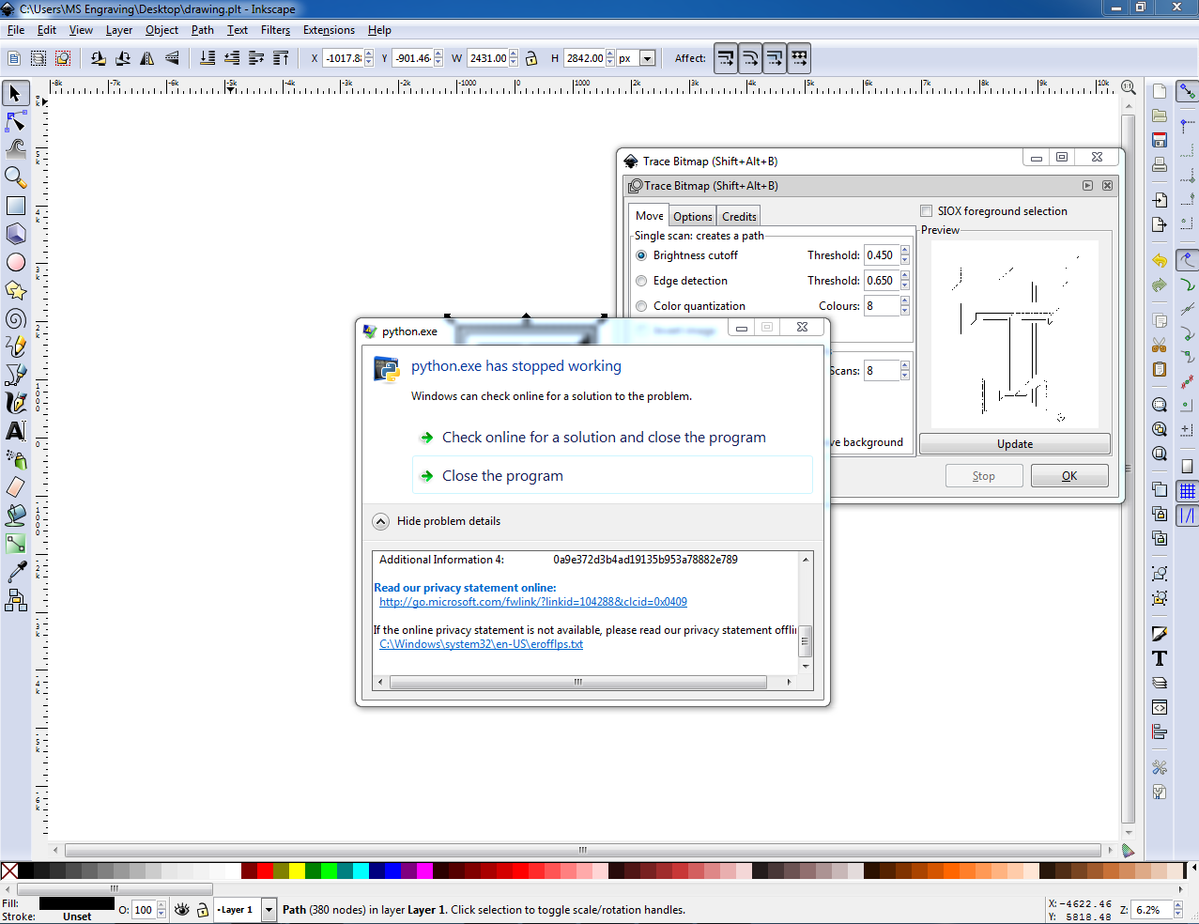The height and width of the screenshot is (924, 1199).
Task: Switch to the Options tab
Action: [692, 216]
